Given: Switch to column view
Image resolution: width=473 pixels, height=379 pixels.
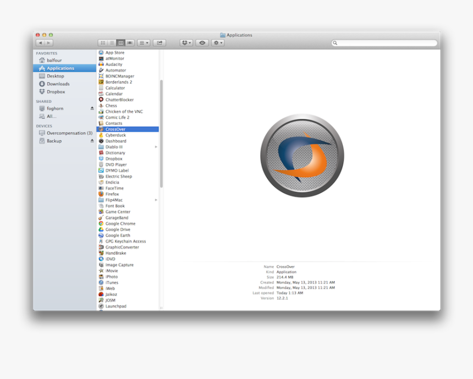Looking at the screenshot, I should coord(120,43).
